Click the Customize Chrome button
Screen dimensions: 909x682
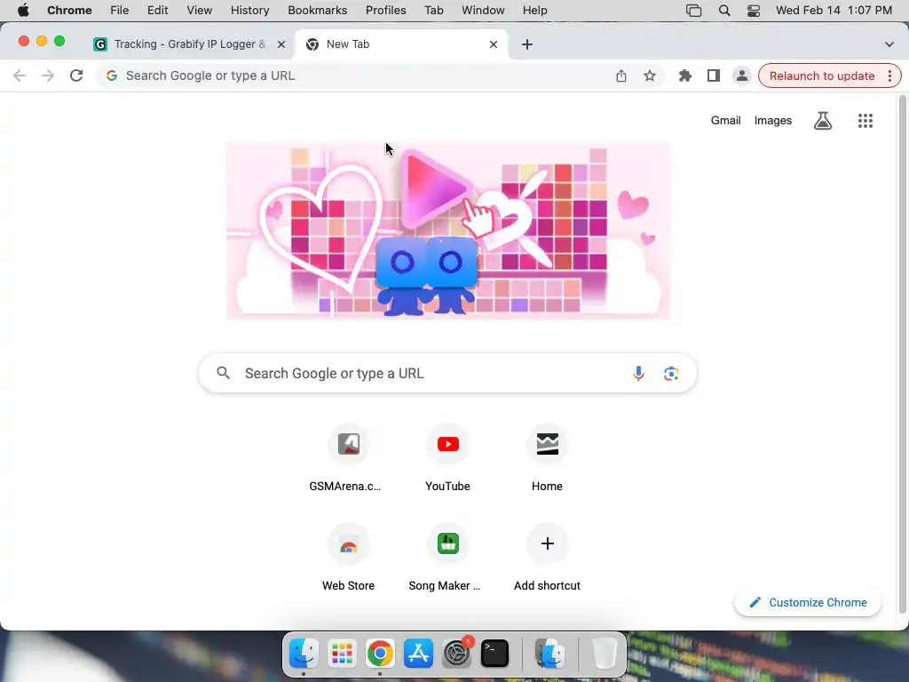click(x=808, y=603)
